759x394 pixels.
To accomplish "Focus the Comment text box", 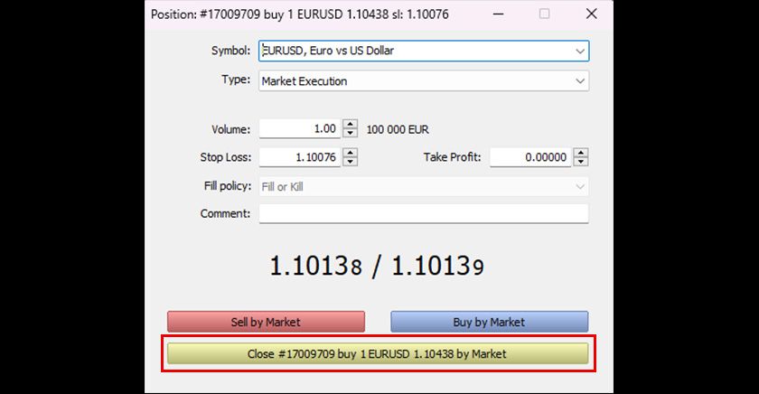I will pyautogui.click(x=423, y=214).
